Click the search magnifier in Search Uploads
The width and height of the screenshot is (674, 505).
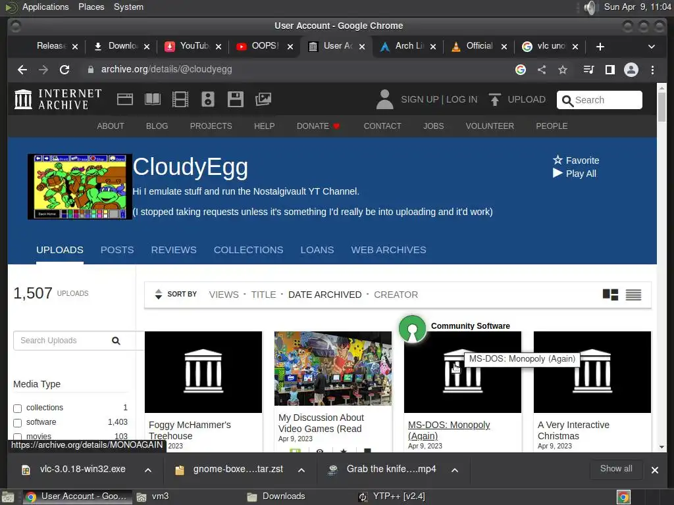(116, 341)
